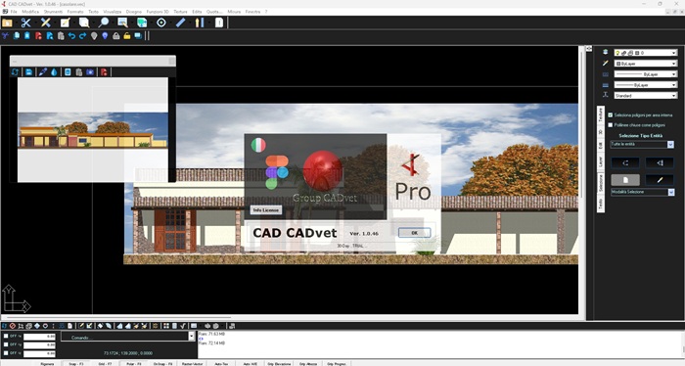The height and width of the screenshot is (366, 685).
Task: Toggle the first OFF coordinate checkbox
Action: point(6,337)
